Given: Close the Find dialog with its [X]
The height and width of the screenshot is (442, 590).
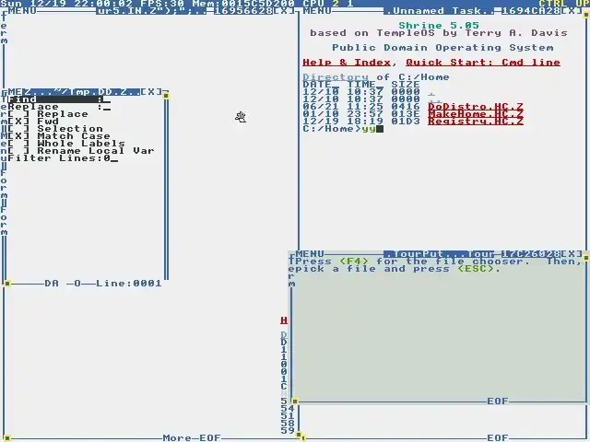Looking at the screenshot, I should (151, 92).
